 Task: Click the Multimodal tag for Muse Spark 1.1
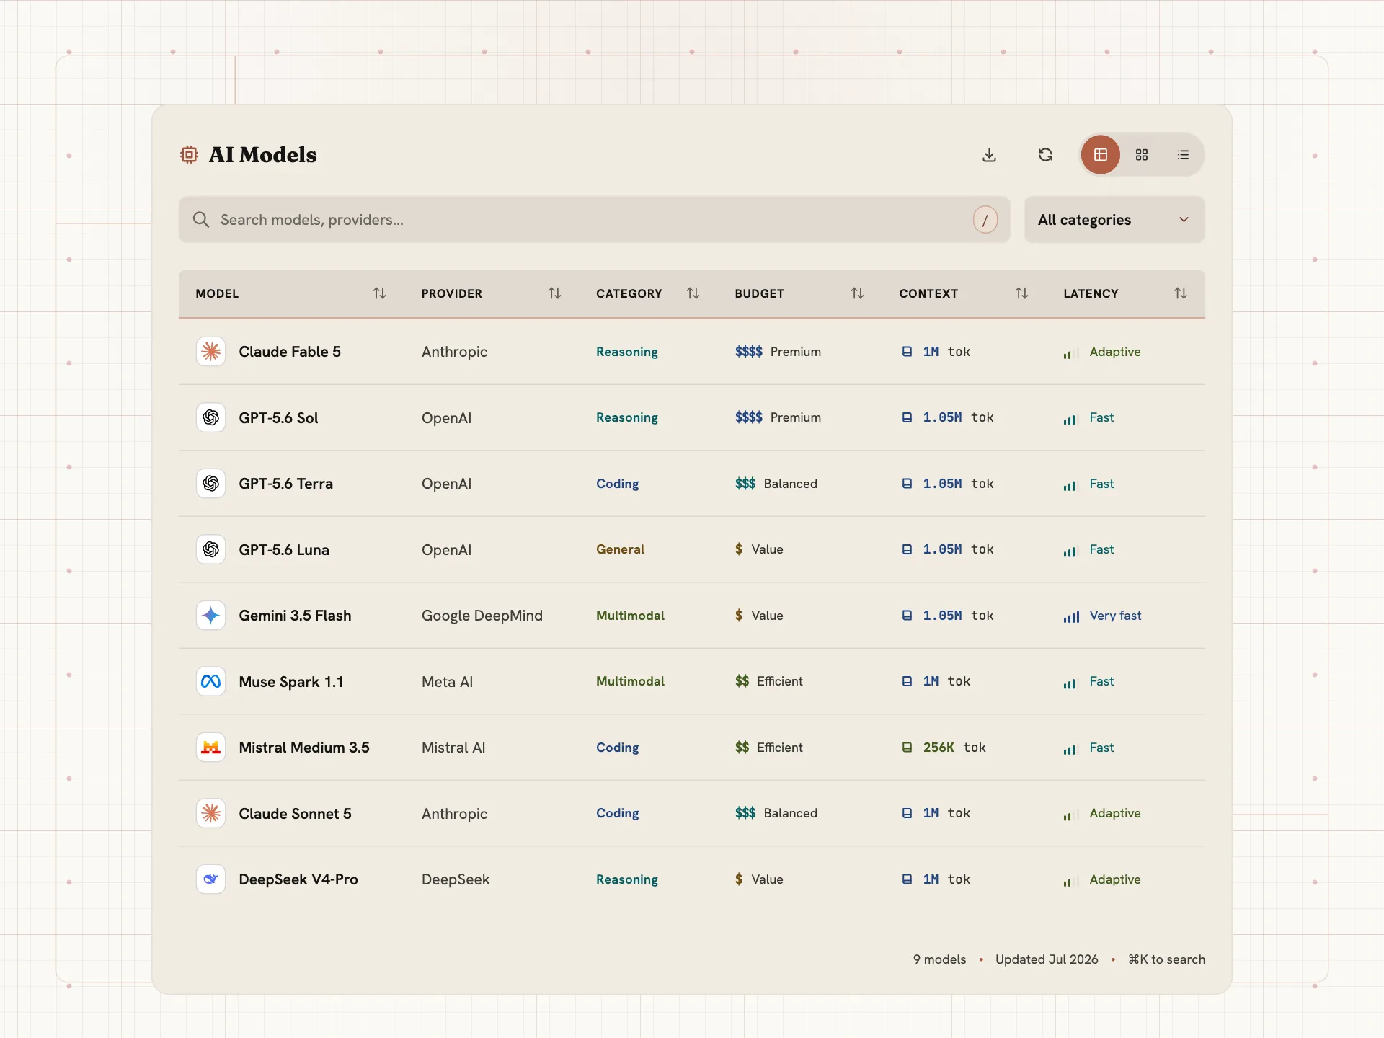pyautogui.click(x=631, y=681)
